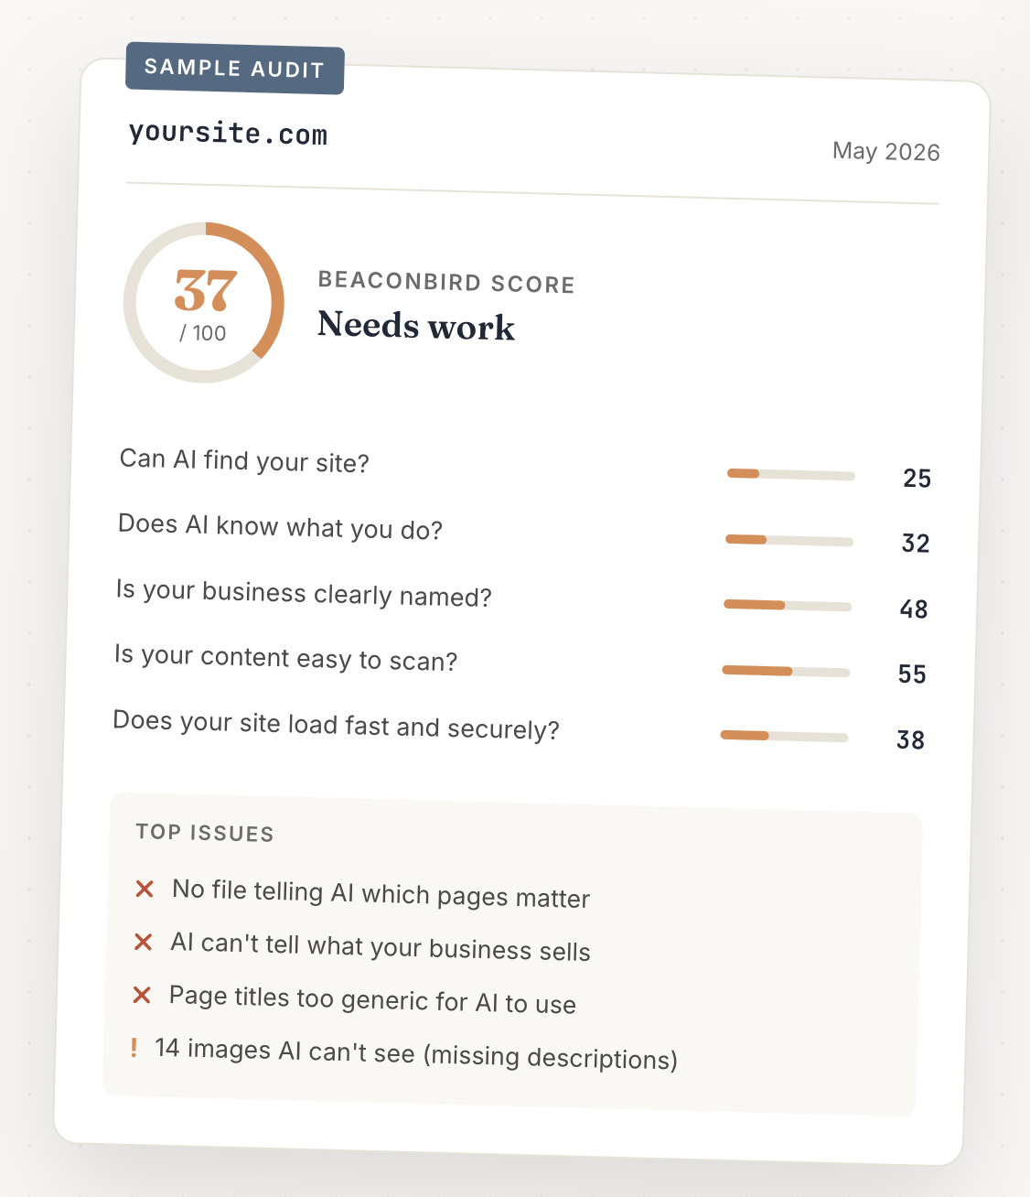Click the 'Needs work' heading
Image resolution: width=1030 pixels, height=1197 pixels.
(416, 326)
